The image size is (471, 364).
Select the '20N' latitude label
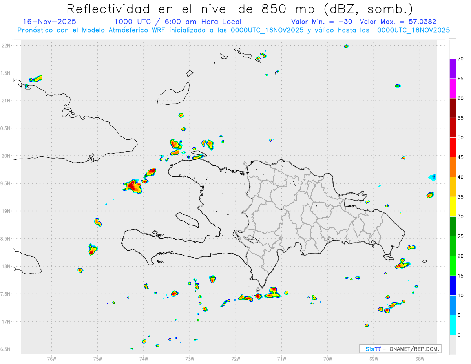(7, 156)
